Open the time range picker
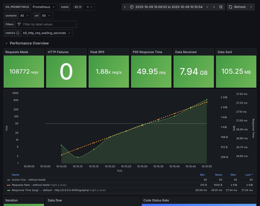 tap(169, 7)
